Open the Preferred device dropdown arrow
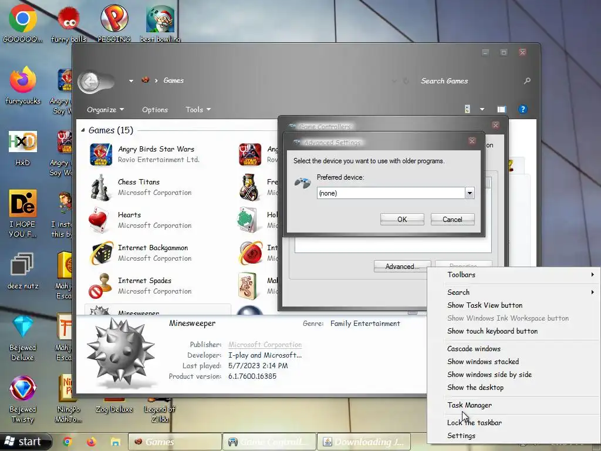 470,193
